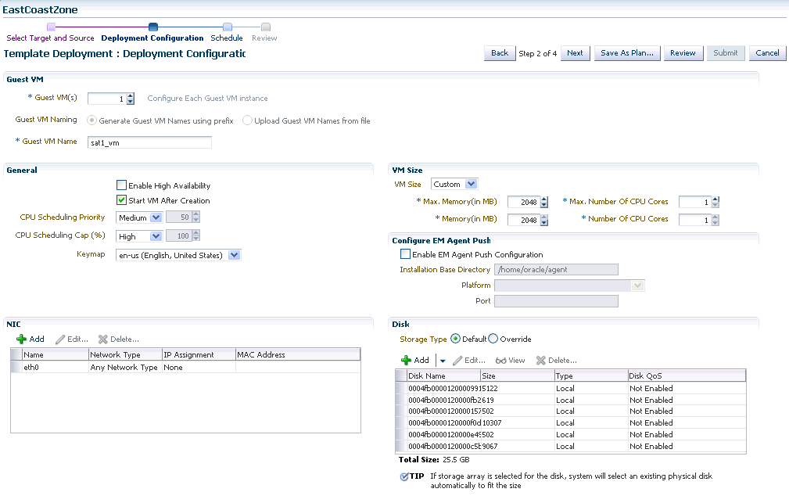The width and height of the screenshot is (789, 503).
Task: Click the Installation Base Directory field
Action: coord(556,269)
